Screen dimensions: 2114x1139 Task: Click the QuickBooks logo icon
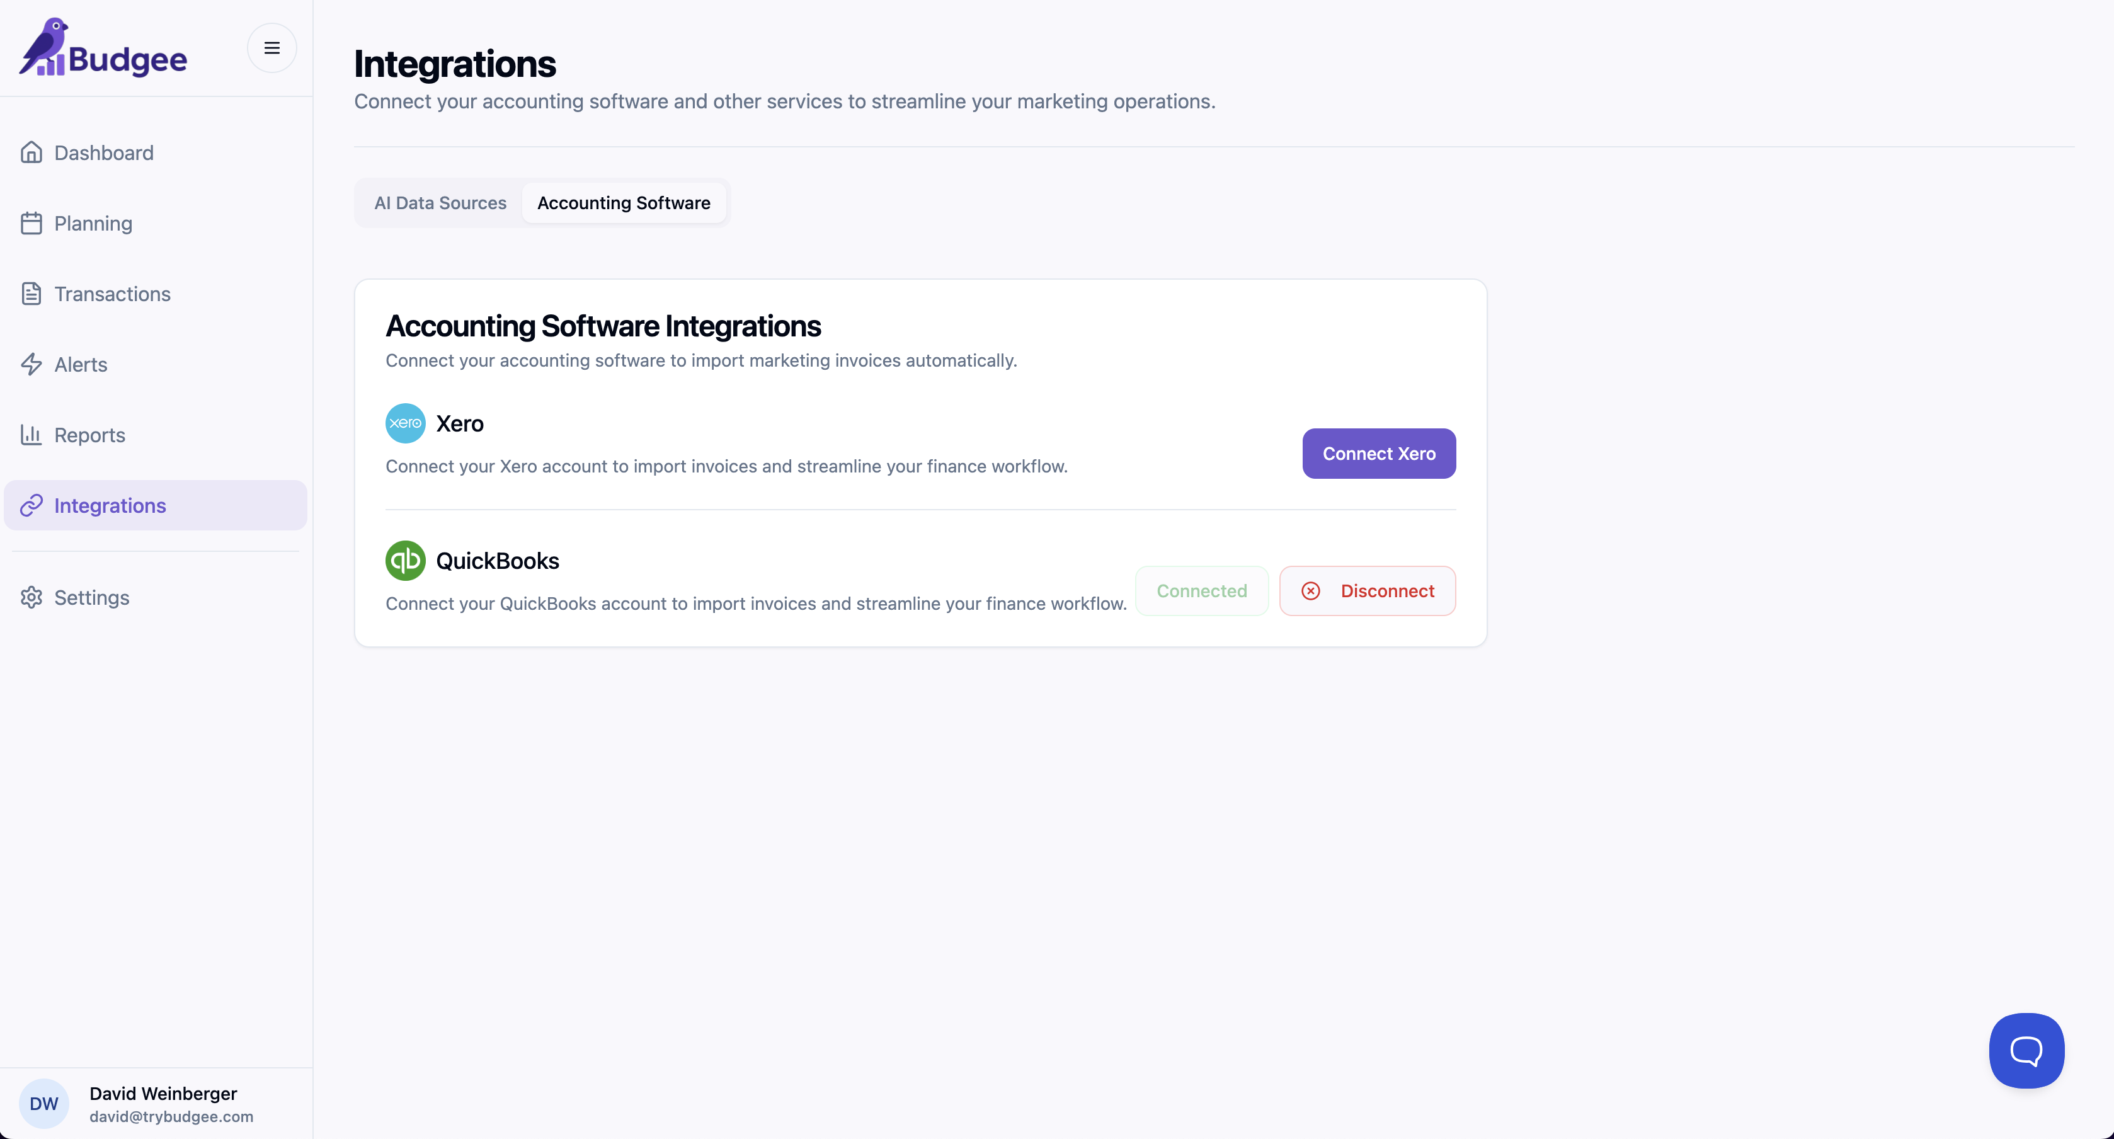click(406, 561)
